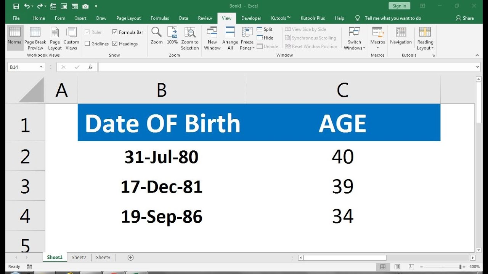
Task: Click the Zoom in plus button
Action: [x=464, y=267]
